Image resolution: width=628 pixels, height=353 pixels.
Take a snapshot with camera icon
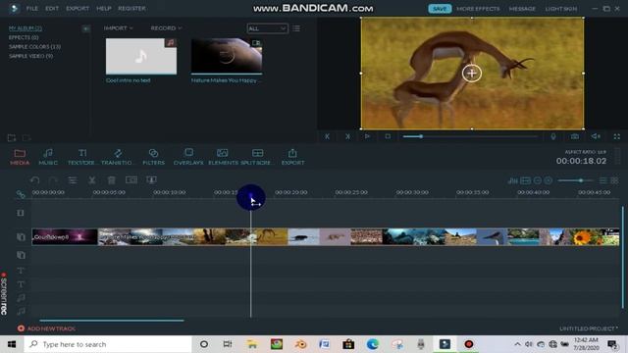(x=575, y=136)
